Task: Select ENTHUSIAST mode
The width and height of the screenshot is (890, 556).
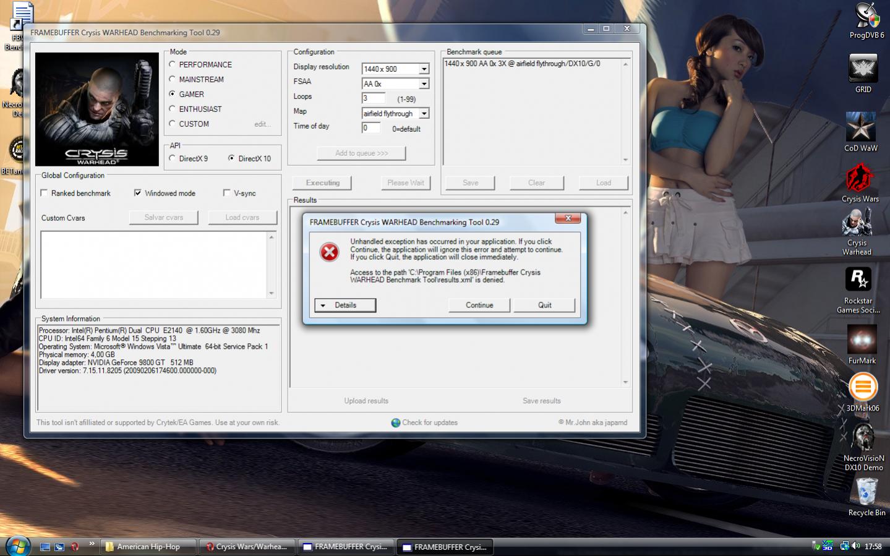Action: [173, 109]
